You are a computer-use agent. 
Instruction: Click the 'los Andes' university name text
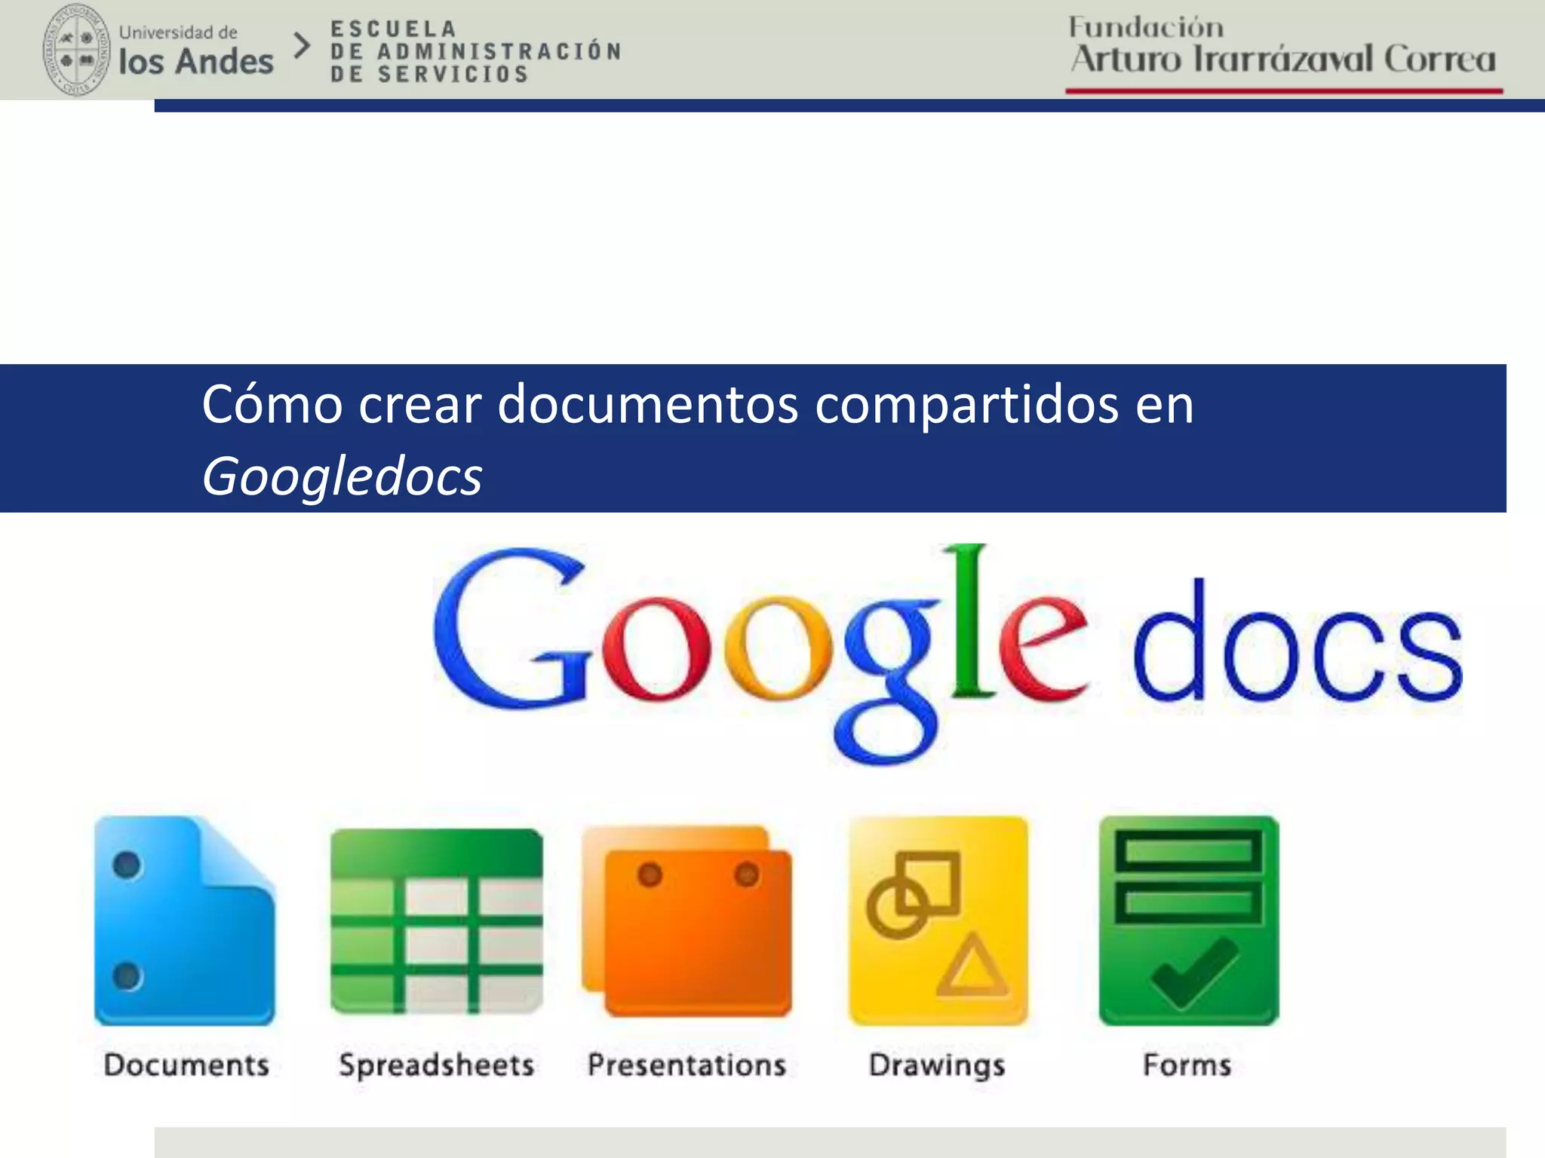[196, 62]
